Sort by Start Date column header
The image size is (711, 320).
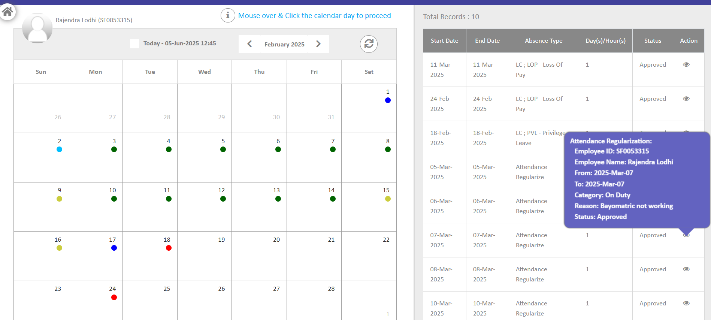tap(444, 40)
